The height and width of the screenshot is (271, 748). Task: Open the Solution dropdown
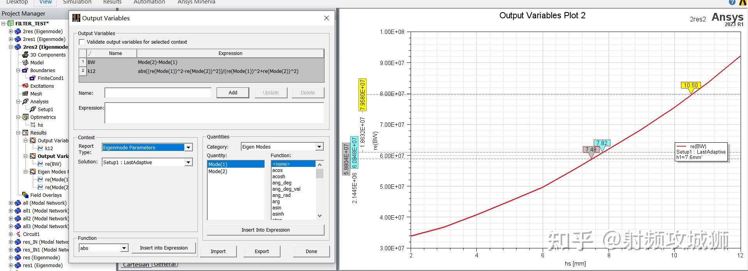click(x=189, y=162)
